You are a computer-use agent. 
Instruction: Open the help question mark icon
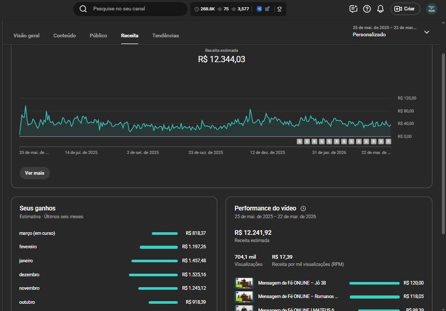click(367, 9)
